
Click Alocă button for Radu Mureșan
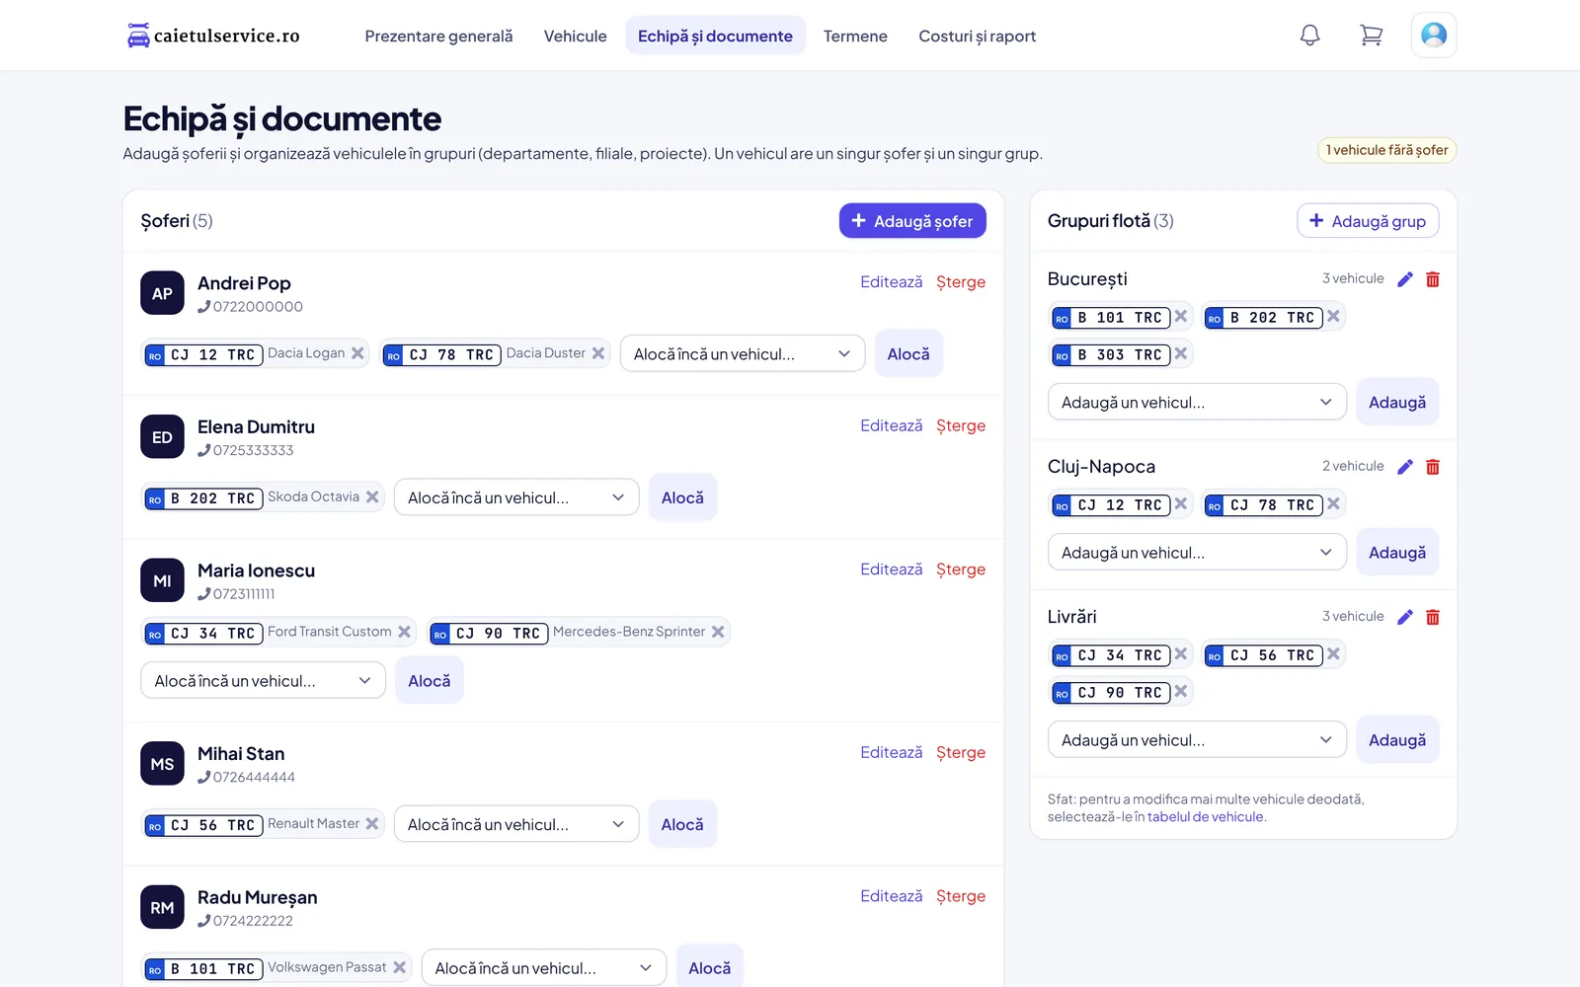pos(710,968)
